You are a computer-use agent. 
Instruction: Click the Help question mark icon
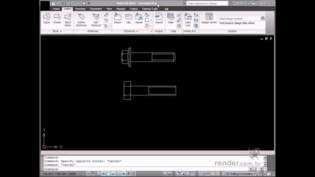click(x=254, y=3)
